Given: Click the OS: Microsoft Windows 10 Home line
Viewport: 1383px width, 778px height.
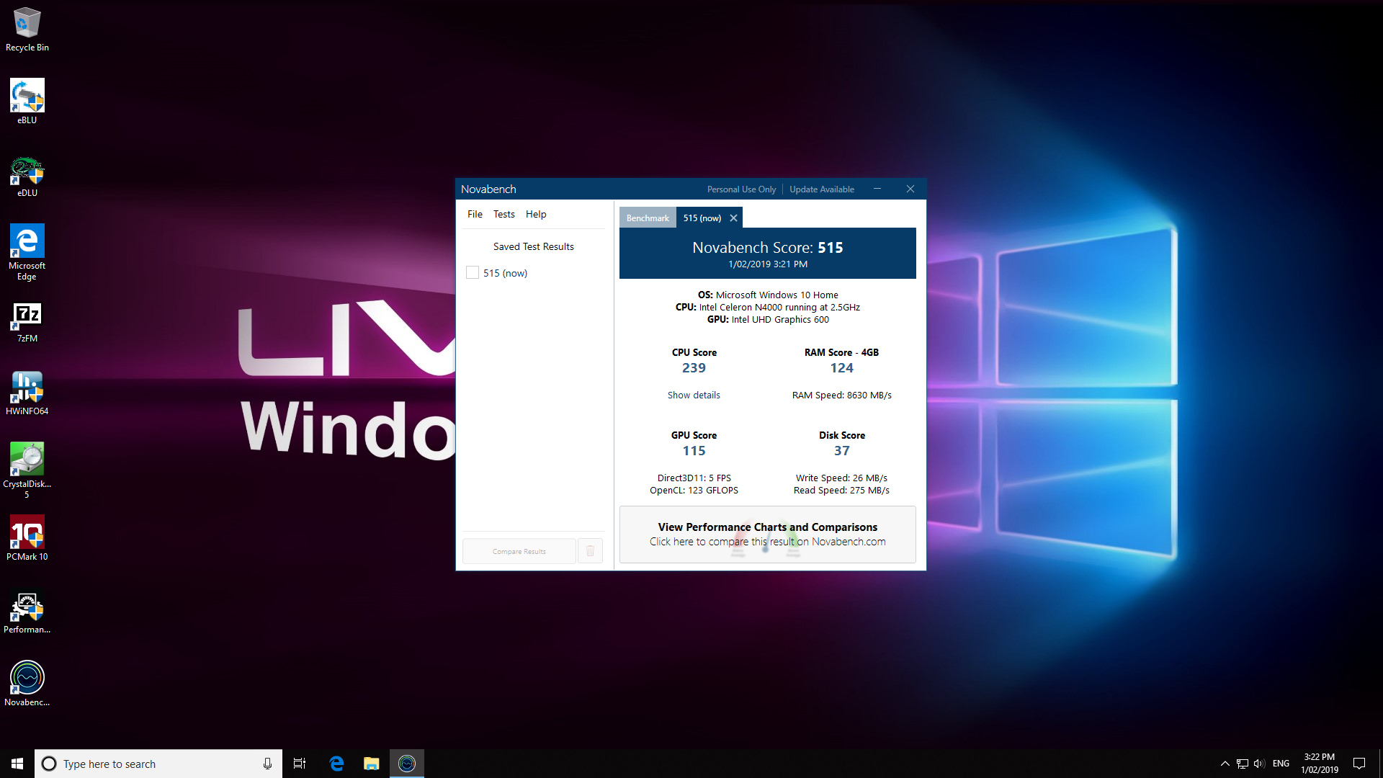Looking at the screenshot, I should click(768, 295).
